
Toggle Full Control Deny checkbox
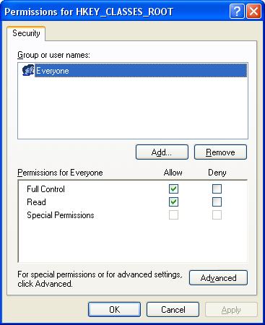tap(217, 188)
